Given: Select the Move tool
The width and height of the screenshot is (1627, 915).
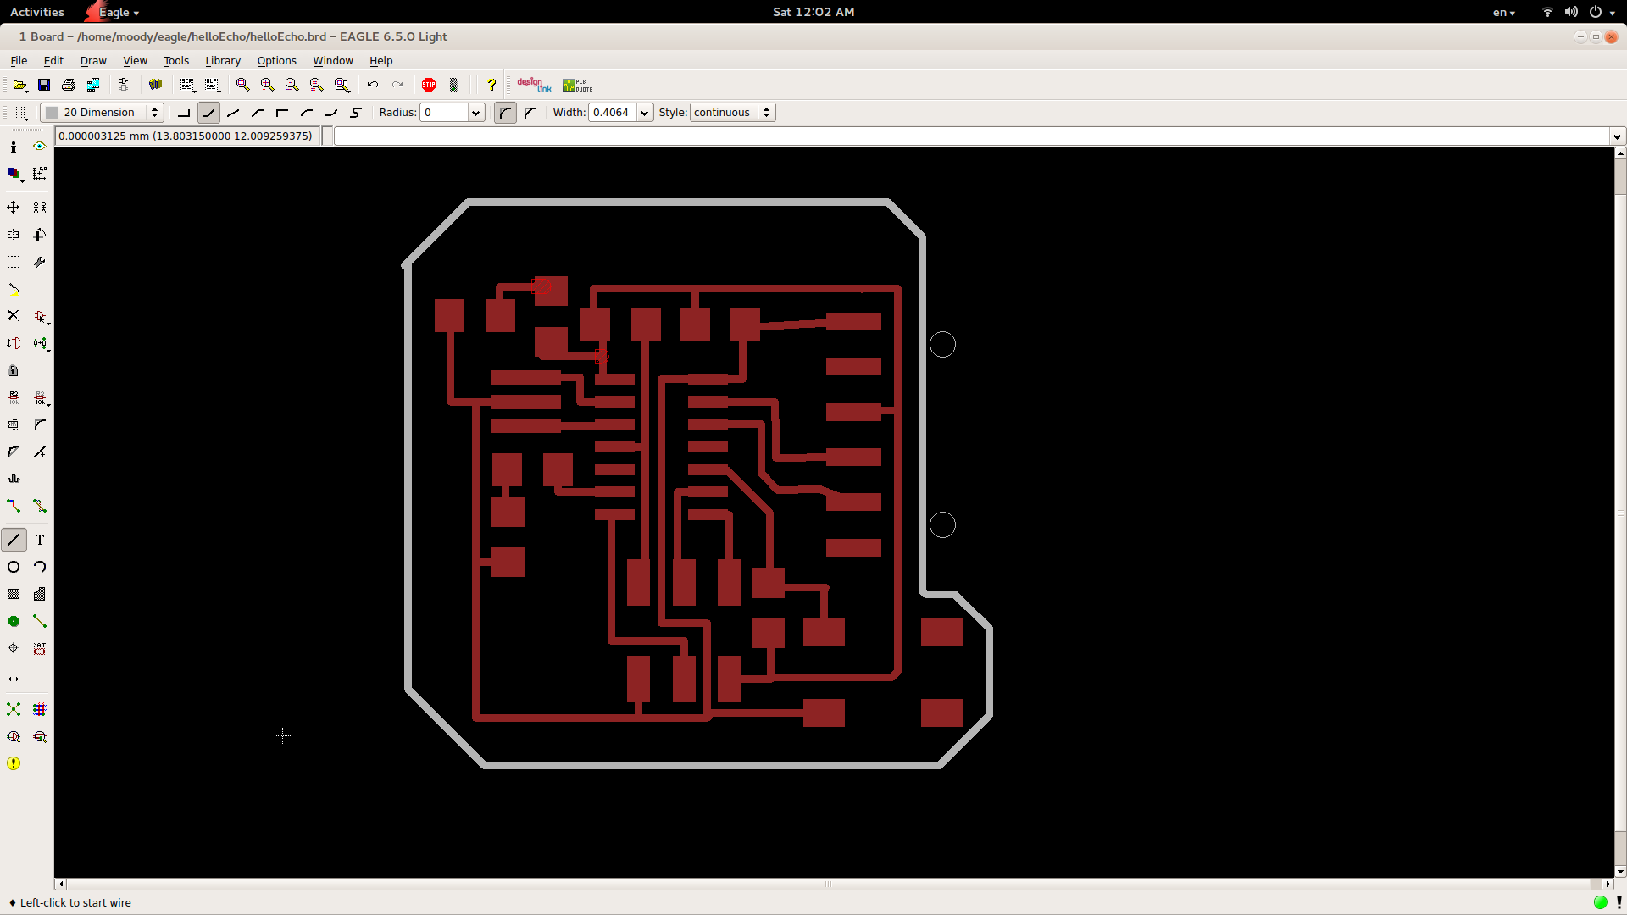Looking at the screenshot, I should [14, 208].
